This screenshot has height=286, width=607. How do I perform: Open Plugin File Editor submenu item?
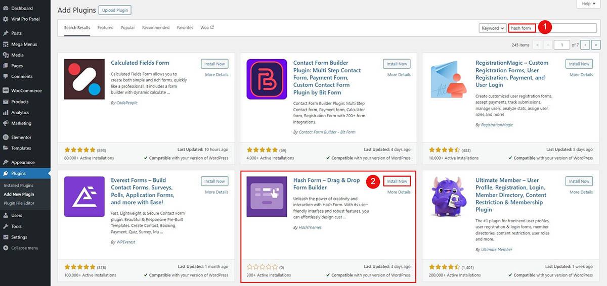click(19, 204)
